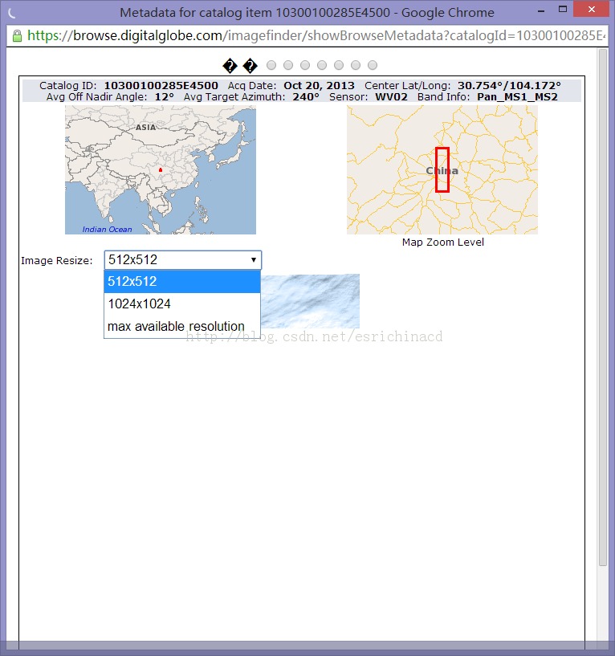Click the Map Zoom Level label
615x656 pixels.
click(x=442, y=242)
